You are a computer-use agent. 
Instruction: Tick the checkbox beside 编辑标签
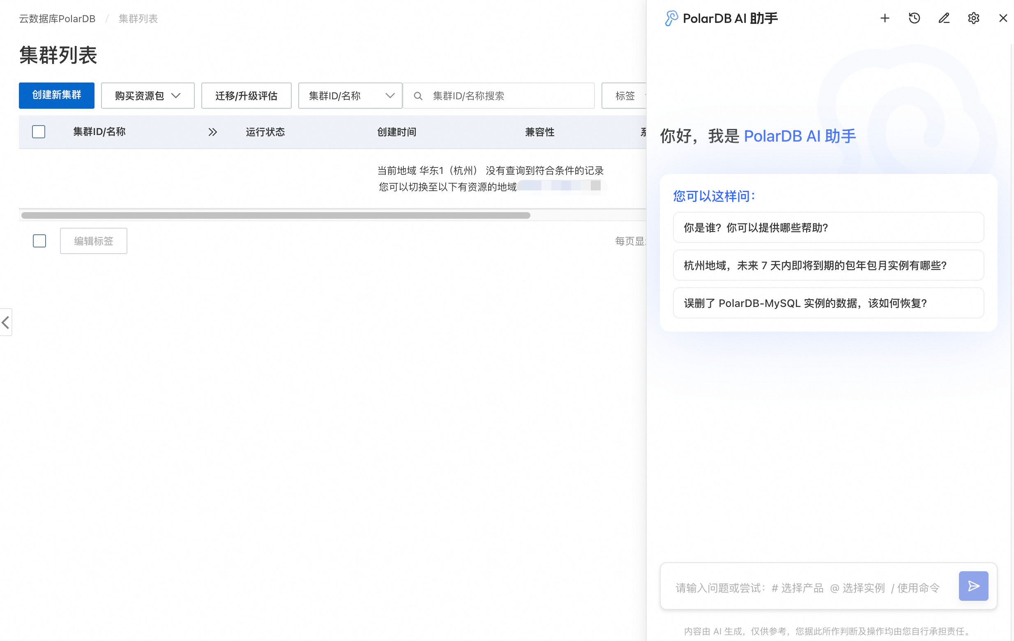tap(39, 241)
